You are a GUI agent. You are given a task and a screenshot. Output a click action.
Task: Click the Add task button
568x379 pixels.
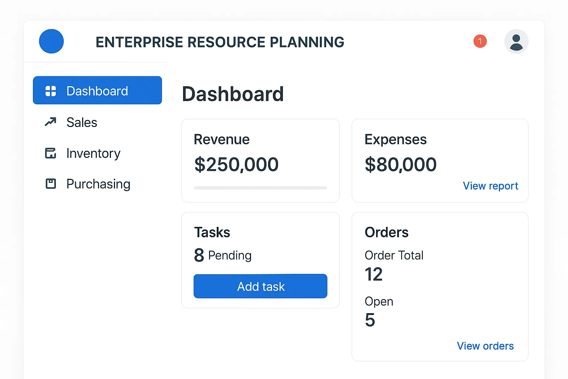pyautogui.click(x=260, y=286)
